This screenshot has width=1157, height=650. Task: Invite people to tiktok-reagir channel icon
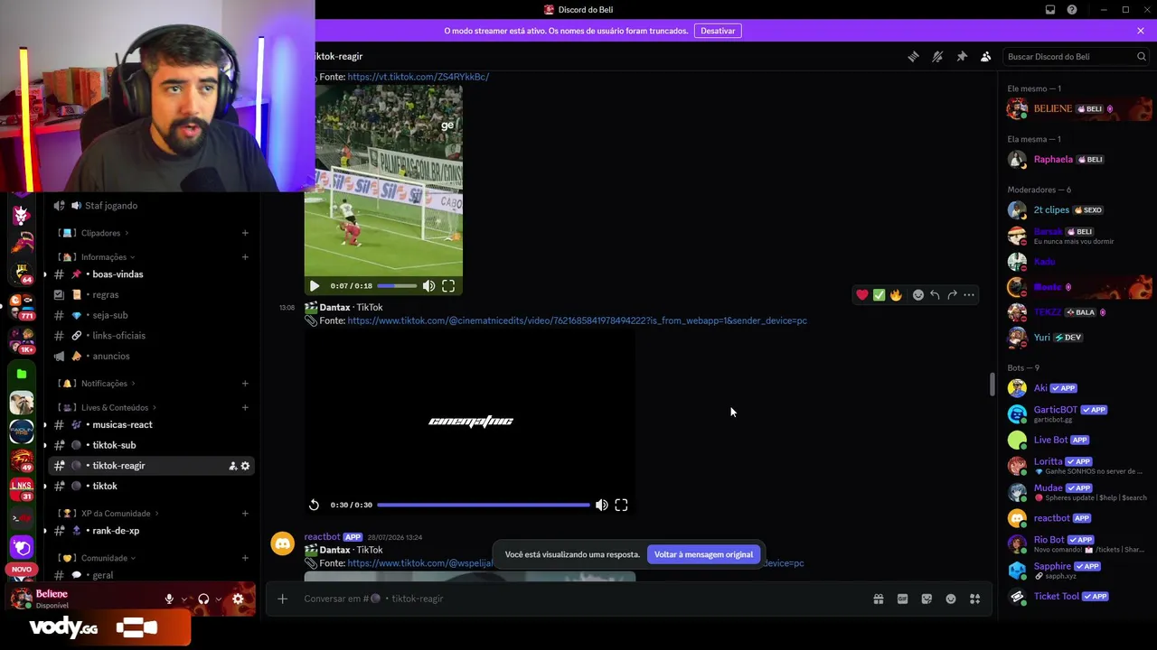(x=232, y=466)
